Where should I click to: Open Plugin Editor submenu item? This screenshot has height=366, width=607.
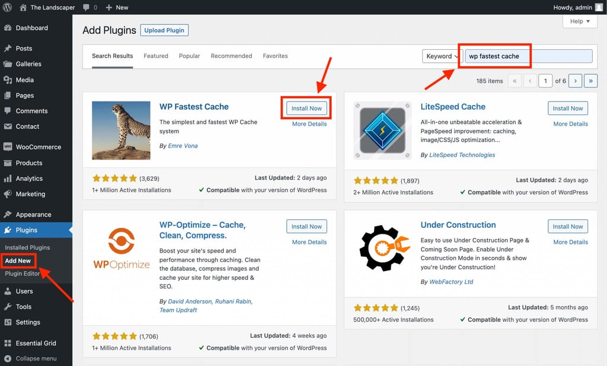[x=22, y=273]
